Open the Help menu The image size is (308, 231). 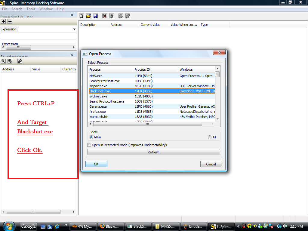click(60, 9)
